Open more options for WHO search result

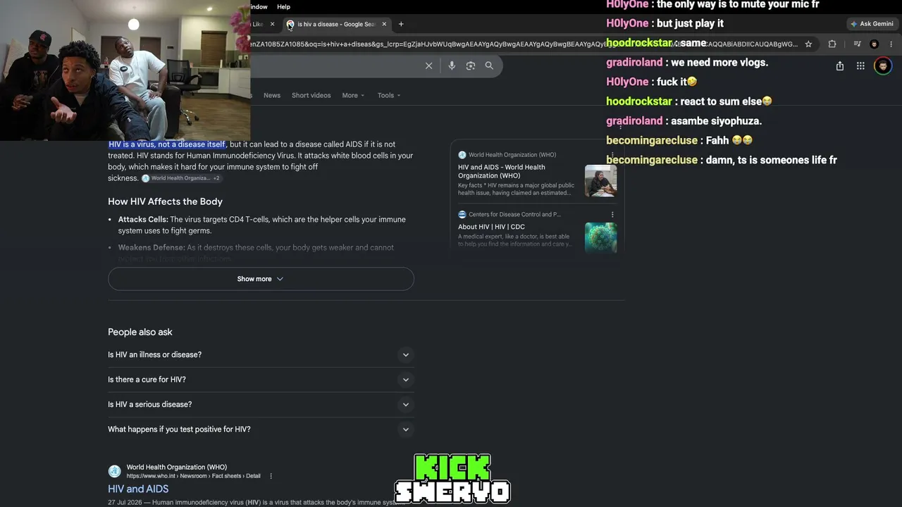pyautogui.click(x=271, y=476)
